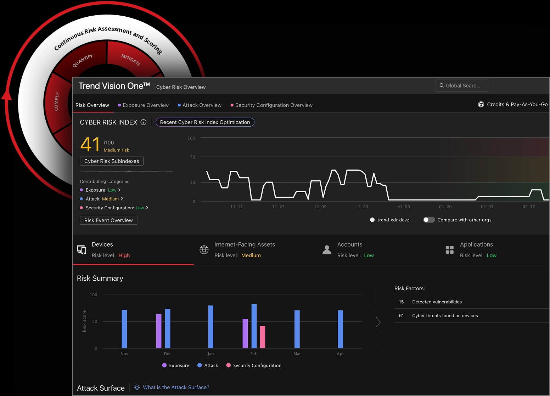Toggle the trend xdr devz legend marker

(372, 220)
